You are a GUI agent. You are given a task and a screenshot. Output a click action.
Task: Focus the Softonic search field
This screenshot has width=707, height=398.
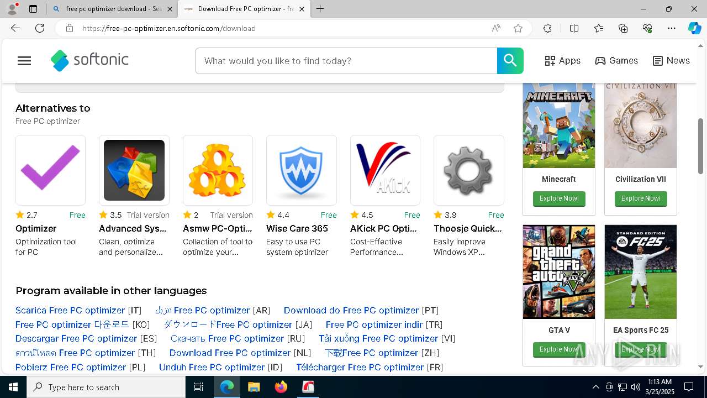[346, 61]
